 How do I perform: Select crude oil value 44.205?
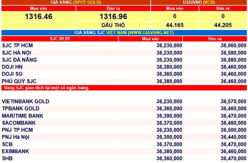[x=223, y=25]
